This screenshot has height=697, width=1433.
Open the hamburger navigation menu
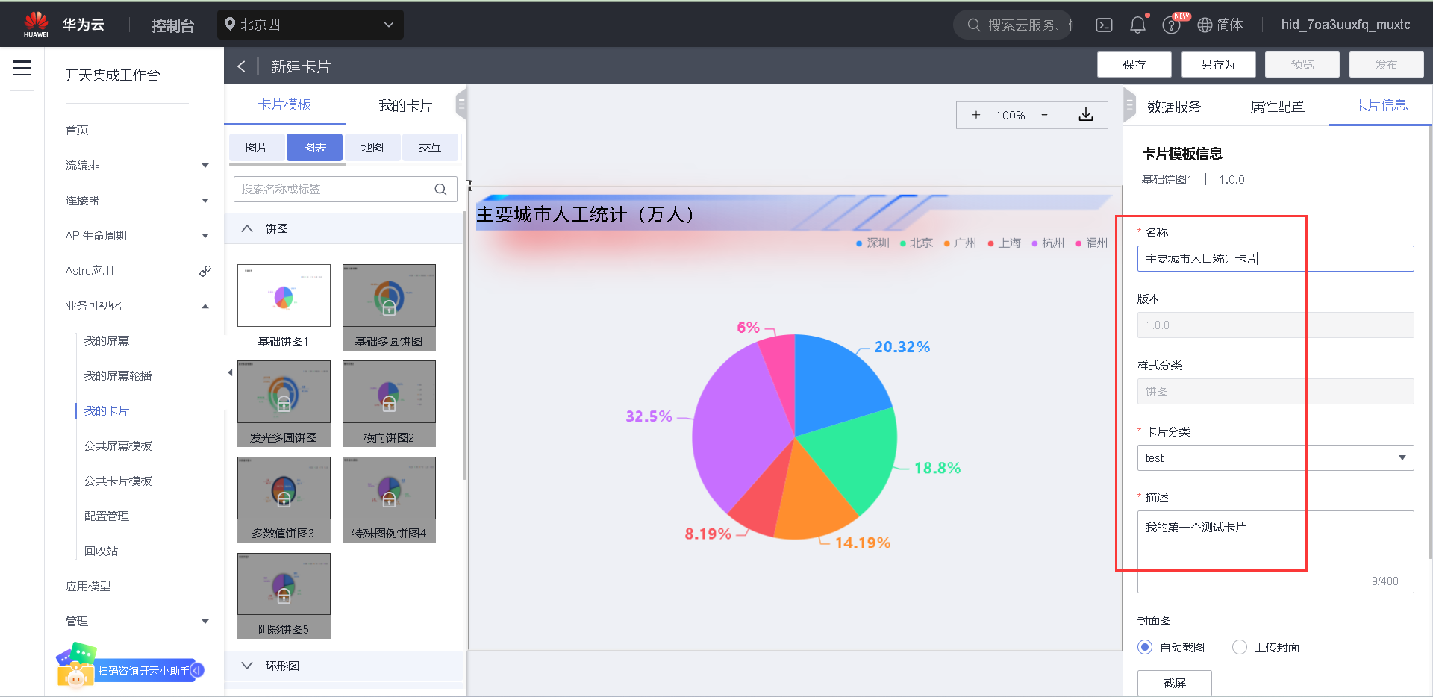pyautogui.click(x=22, y=69)
